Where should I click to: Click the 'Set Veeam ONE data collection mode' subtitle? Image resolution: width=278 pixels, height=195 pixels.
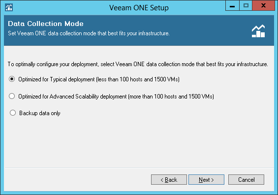pos(89,33)
